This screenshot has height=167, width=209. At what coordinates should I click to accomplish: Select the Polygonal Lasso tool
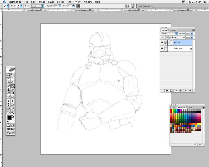(8, 78)
